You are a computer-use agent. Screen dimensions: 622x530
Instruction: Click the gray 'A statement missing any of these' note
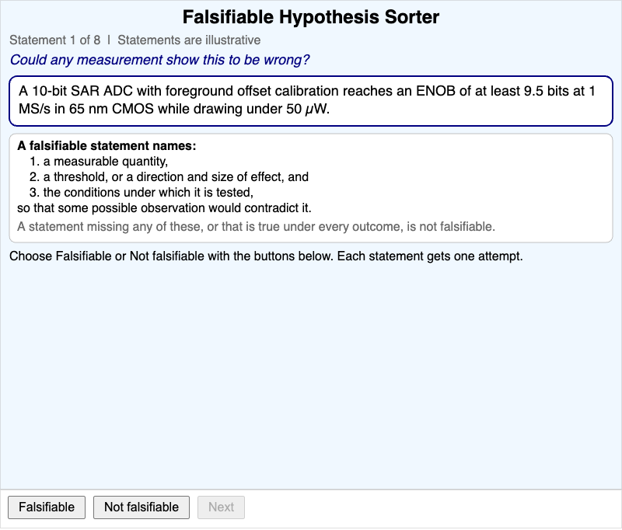257,226
